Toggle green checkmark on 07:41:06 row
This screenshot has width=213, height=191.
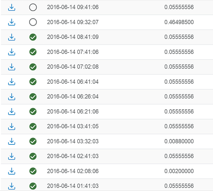tap(33, 52)
